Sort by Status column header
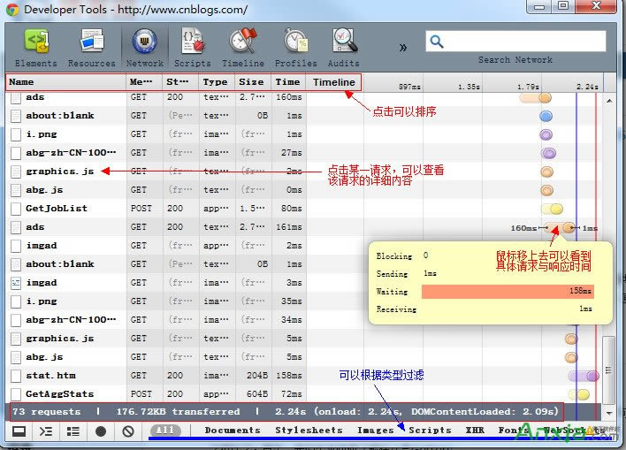 [x=180, y=82]
